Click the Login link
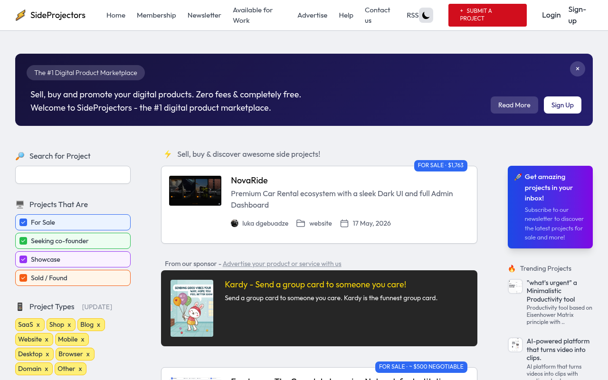This screenshot has width=608, height=380. (x=551, y=15)
